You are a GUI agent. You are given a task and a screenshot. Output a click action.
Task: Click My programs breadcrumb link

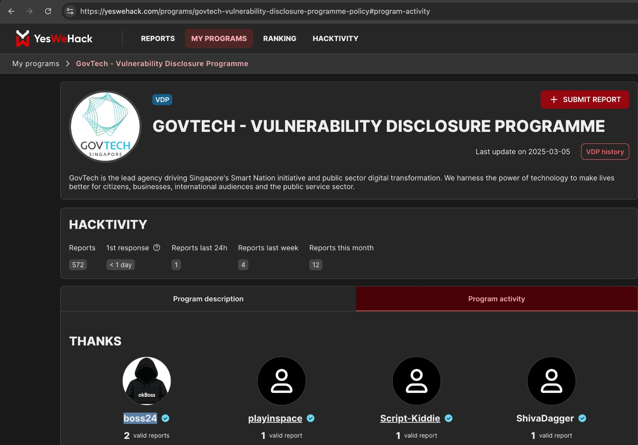click(36, 64)
